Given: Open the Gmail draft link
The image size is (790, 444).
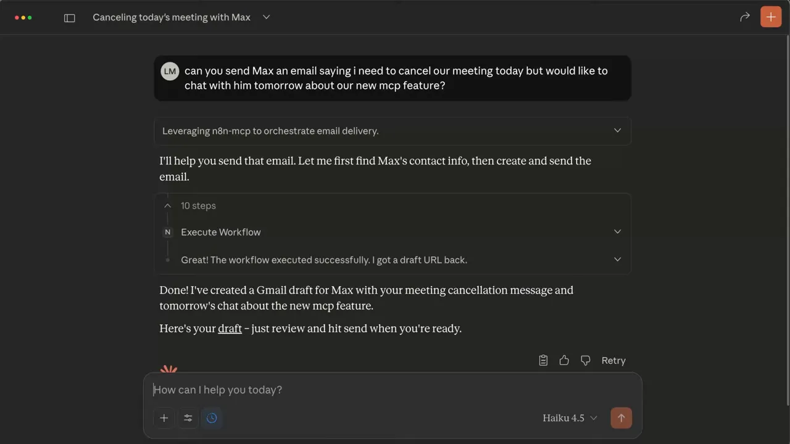Looking at the screenshot, I should coord(230,329).
